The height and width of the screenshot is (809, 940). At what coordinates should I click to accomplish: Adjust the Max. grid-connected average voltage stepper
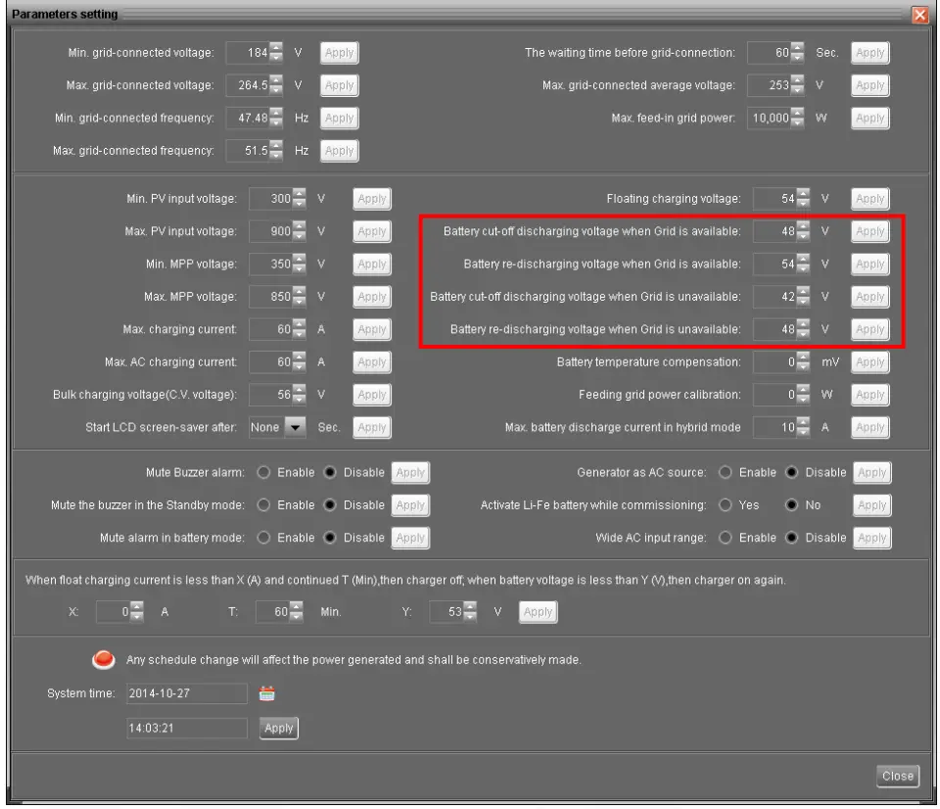pos(797,85)
